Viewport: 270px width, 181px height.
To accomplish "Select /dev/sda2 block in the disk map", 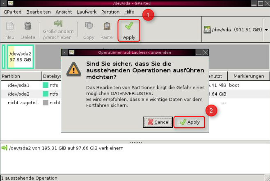I will coord(21,57).
